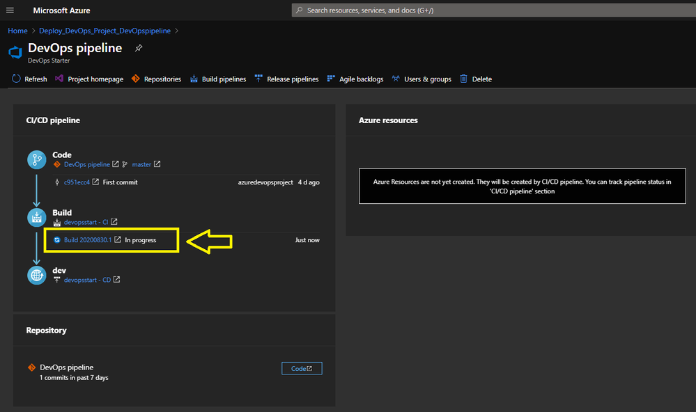Open devopsstart - CD link

pos(88,279)
